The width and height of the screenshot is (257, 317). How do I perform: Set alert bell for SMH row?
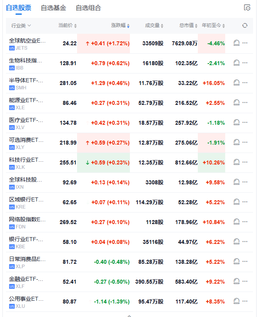coord(237,83)
